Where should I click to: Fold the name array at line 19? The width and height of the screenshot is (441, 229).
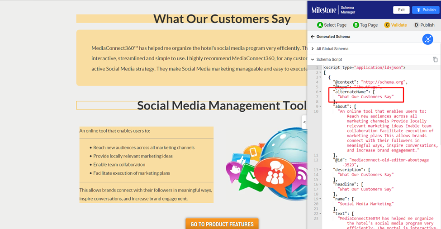click(x=320, y=199)
